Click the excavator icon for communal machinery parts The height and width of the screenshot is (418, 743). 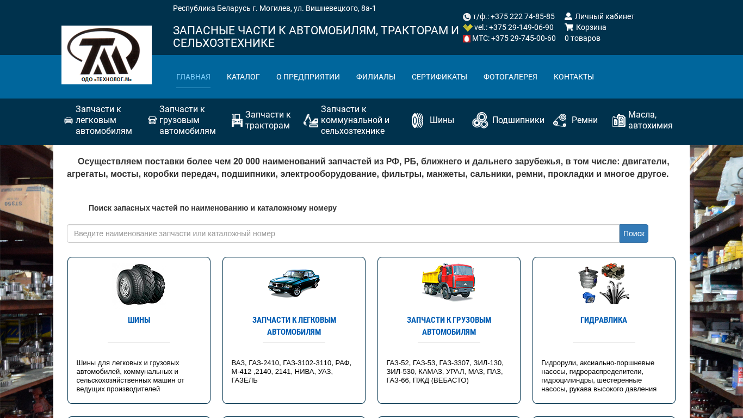pyautogui.click(x=311, y=120)
